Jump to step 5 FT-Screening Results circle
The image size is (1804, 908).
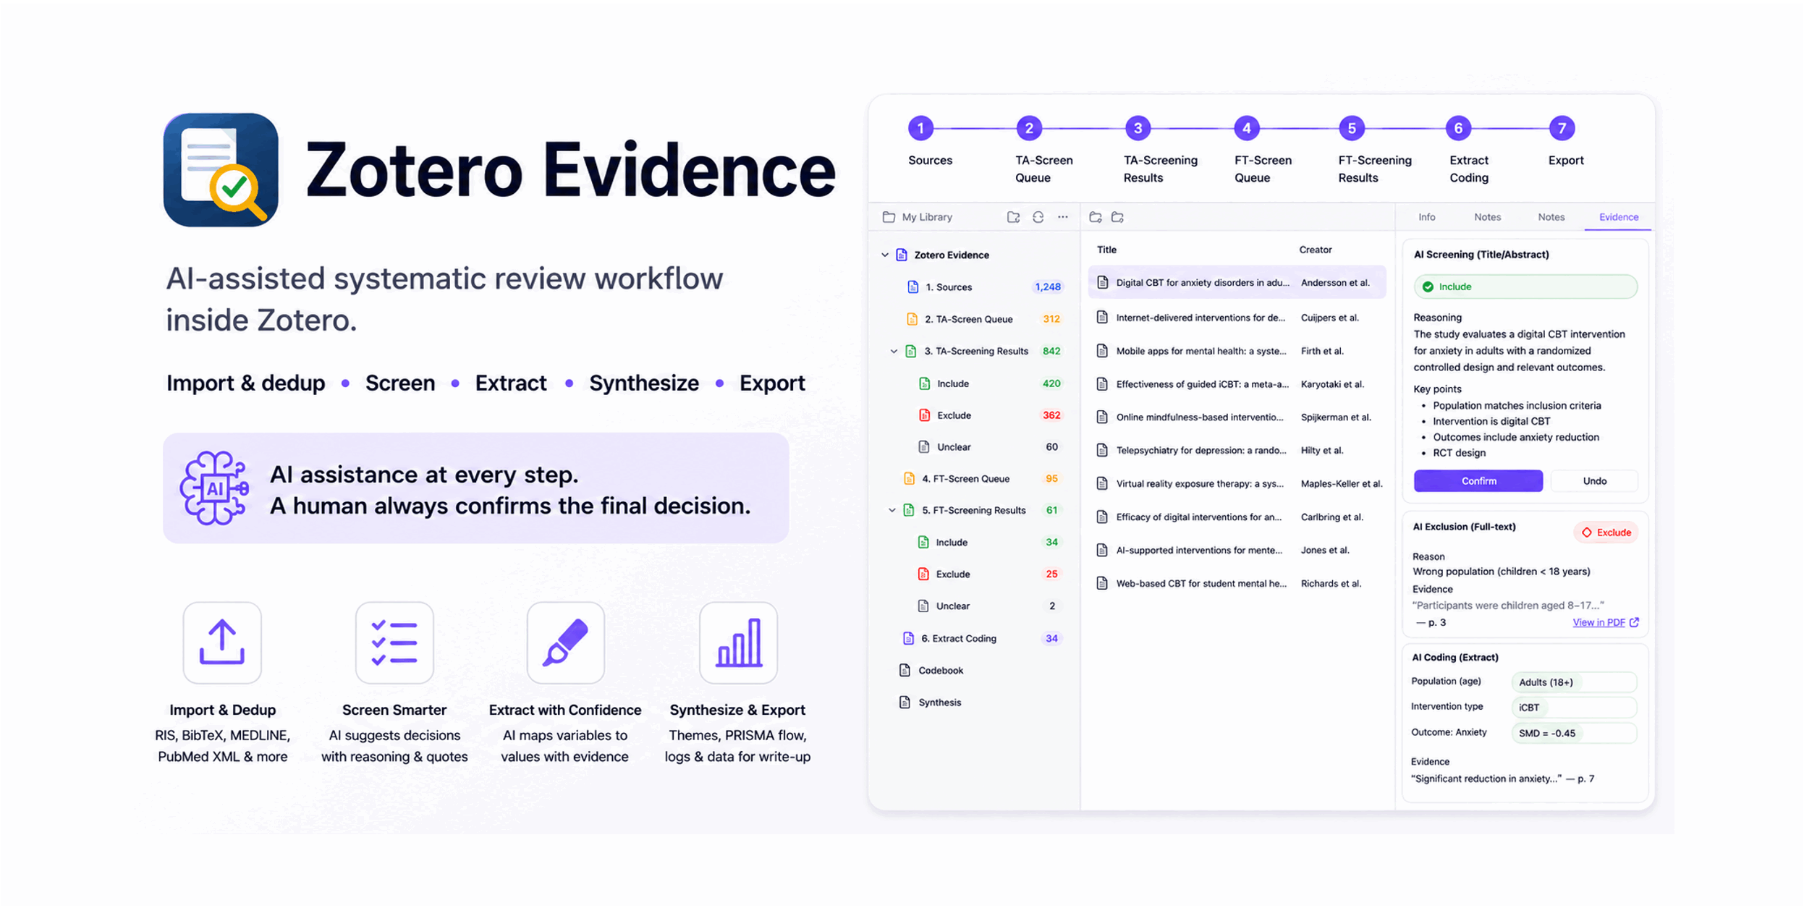point(1351,129)
